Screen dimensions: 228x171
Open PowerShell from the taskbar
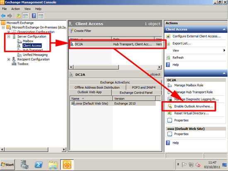pos(39,165)
